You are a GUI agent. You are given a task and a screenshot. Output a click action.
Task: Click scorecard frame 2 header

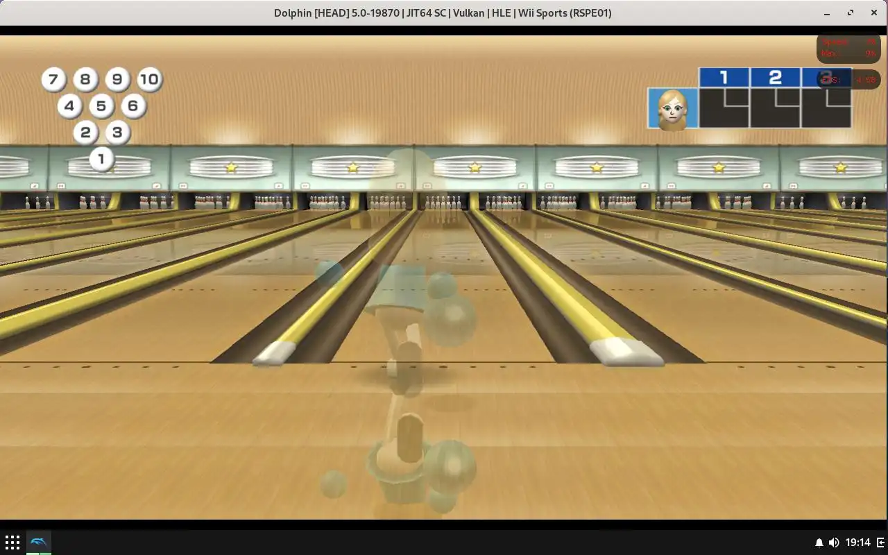coord(776,77)
